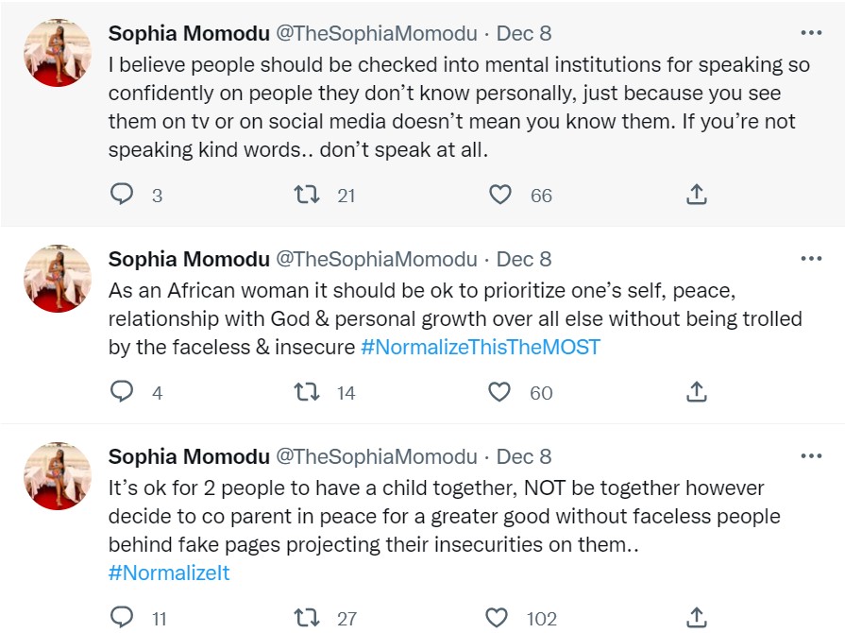Share the co-parenting tweet

[x=696, y=618]
